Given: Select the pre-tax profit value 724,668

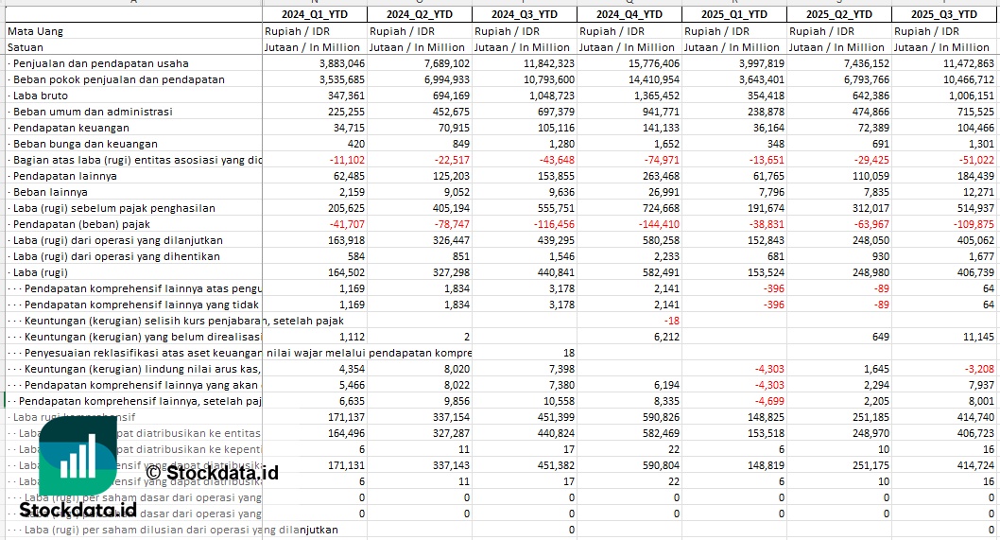Looking at the screenshot, I should tap(662, 208).
